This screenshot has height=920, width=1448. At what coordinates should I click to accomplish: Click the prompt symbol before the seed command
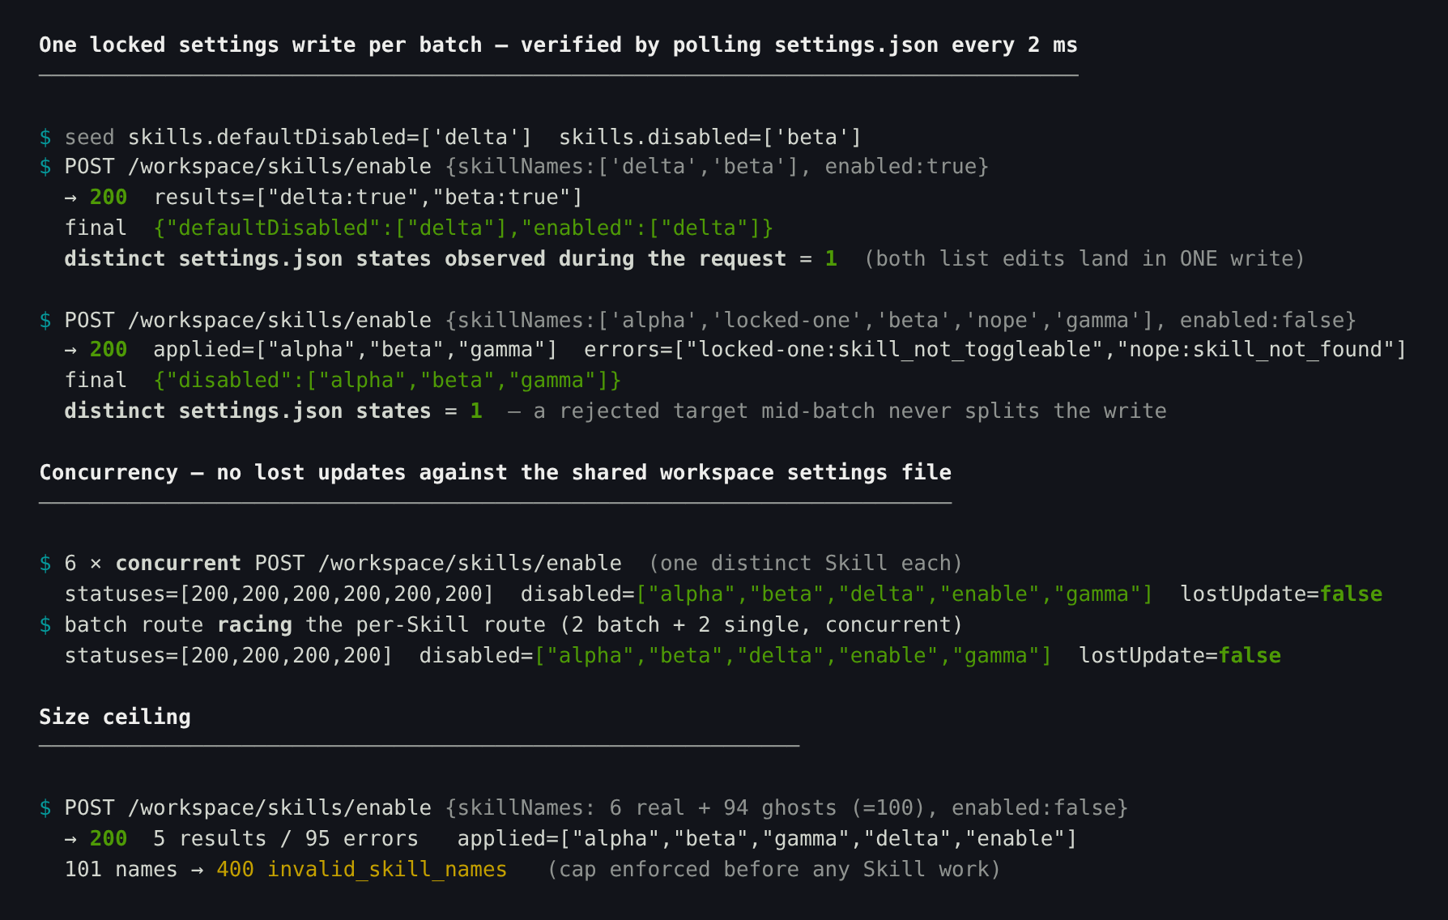(x=45, y=137)
